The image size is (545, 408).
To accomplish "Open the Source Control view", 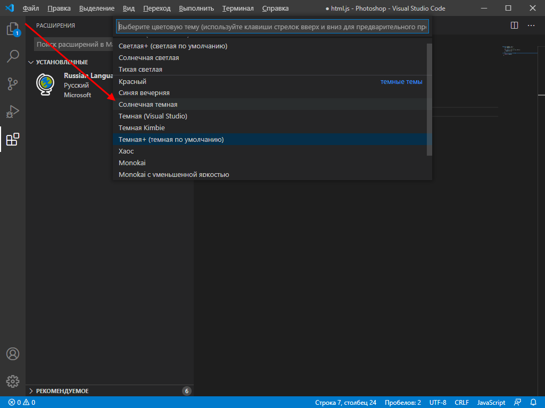I will pos(12,84).
